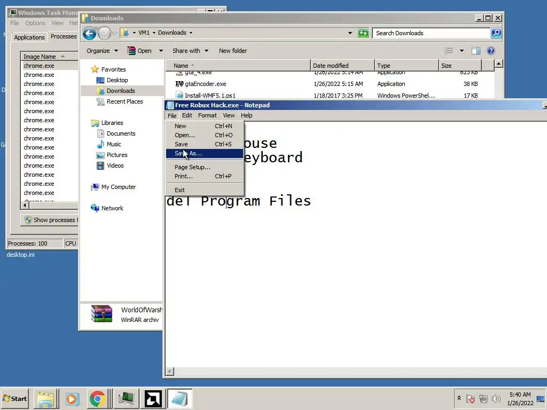Click the Favorites star icon
Image resolution: width=547 pixels, height=410 pixels.
(95, 69)
